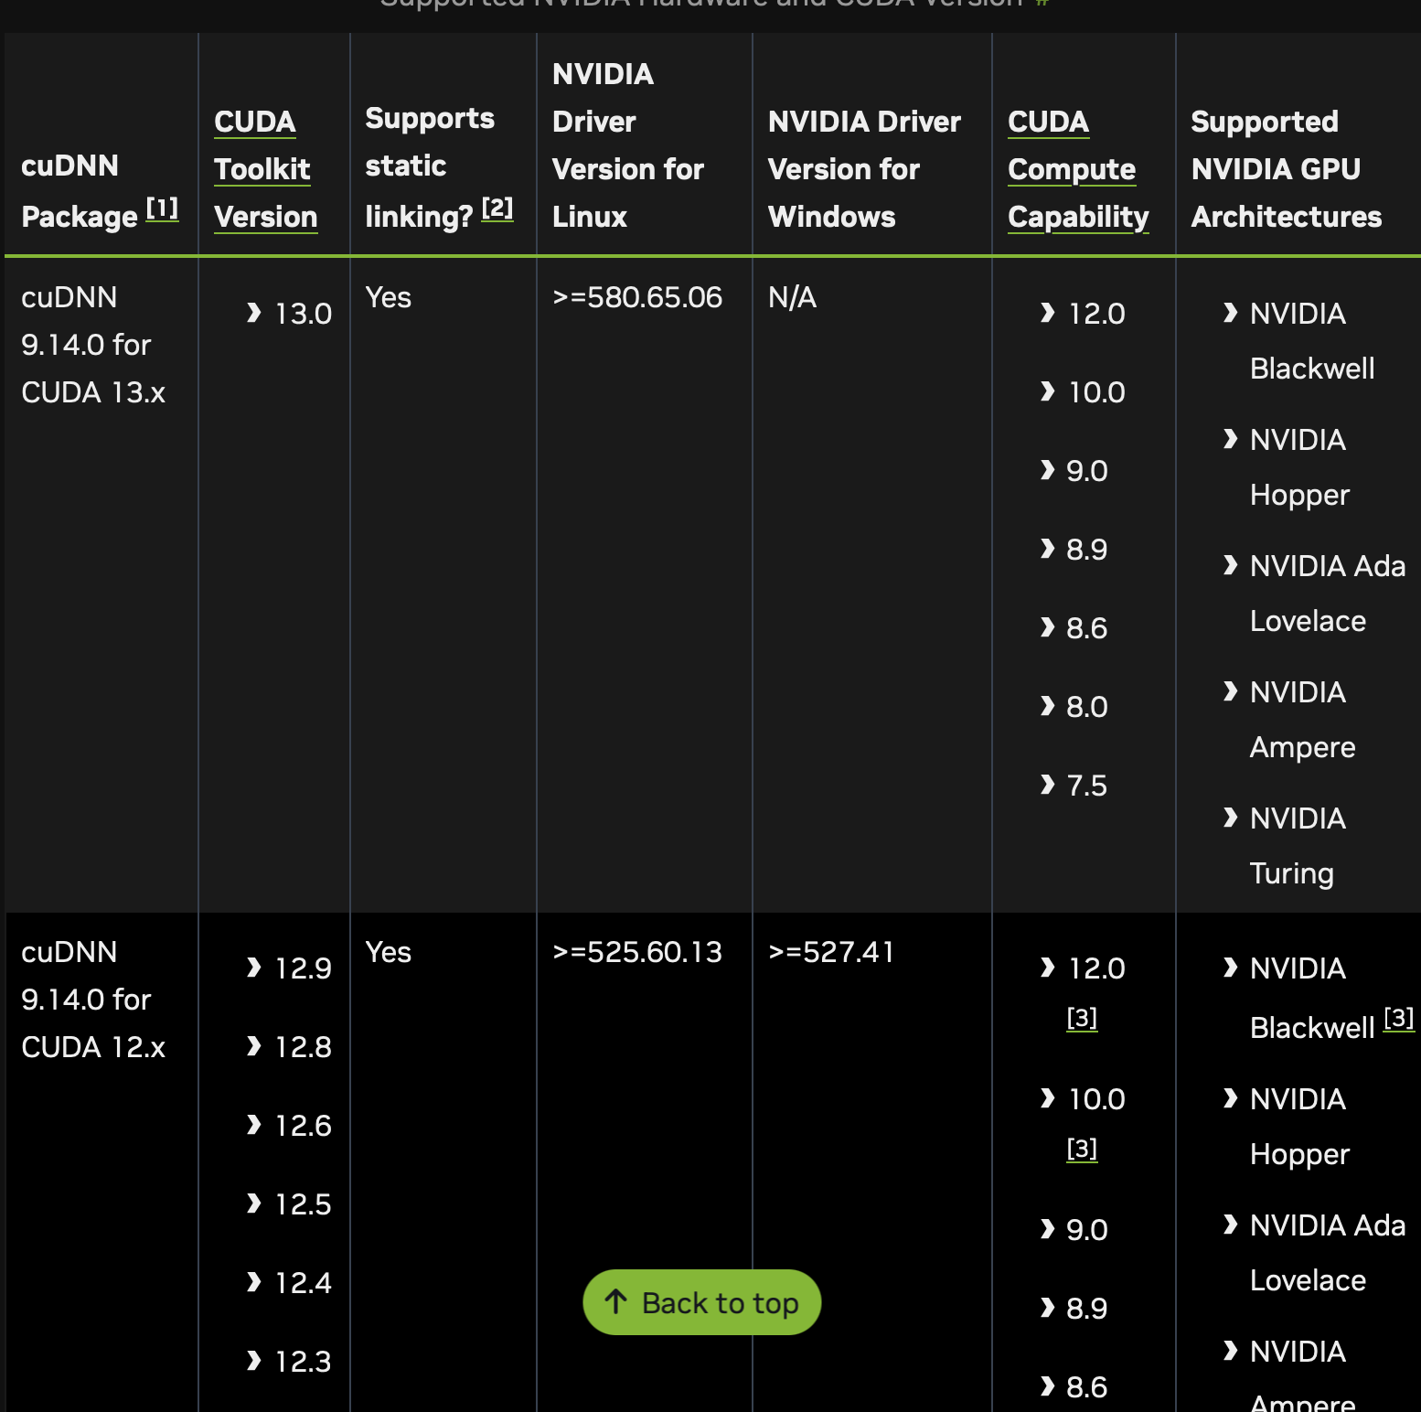Open footnote [3] next to NVIDIA Blackwell

[1399, 1018]
